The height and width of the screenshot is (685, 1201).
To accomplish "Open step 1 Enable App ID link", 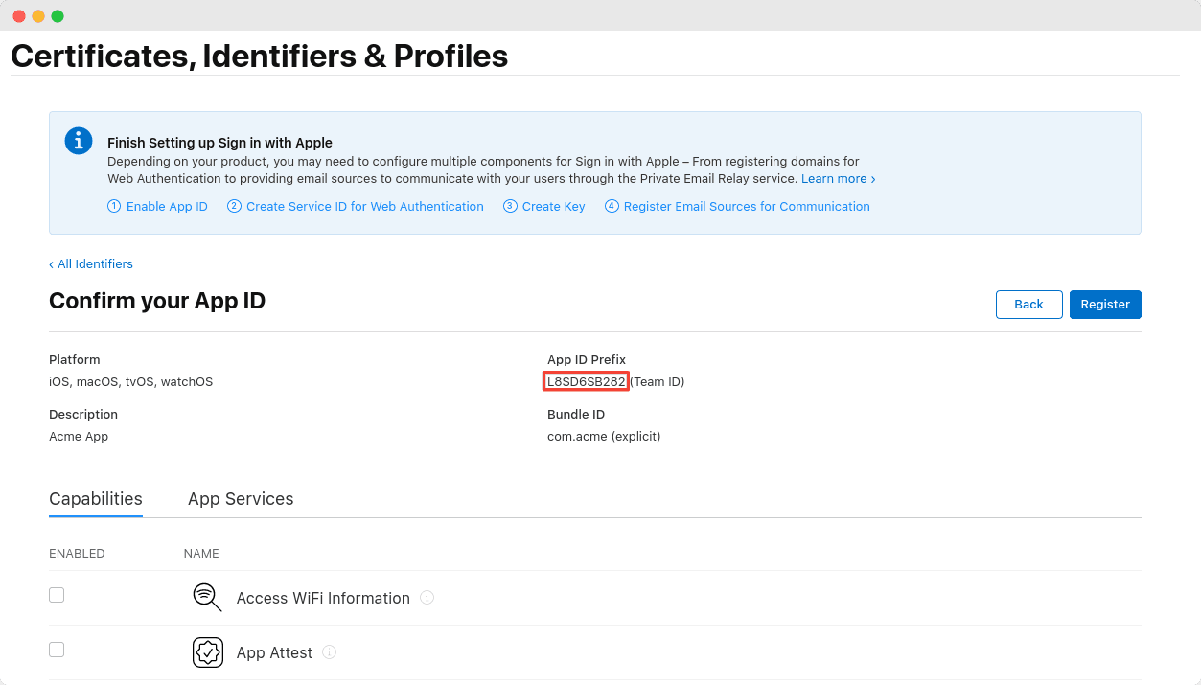I will 157,207.
